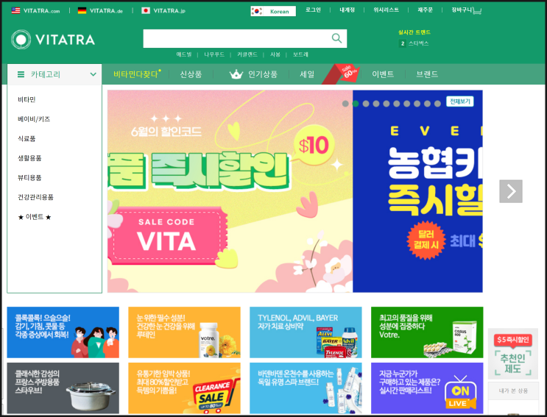
Task: Select the first carousel dot indicator
Action: pos(345,104)
